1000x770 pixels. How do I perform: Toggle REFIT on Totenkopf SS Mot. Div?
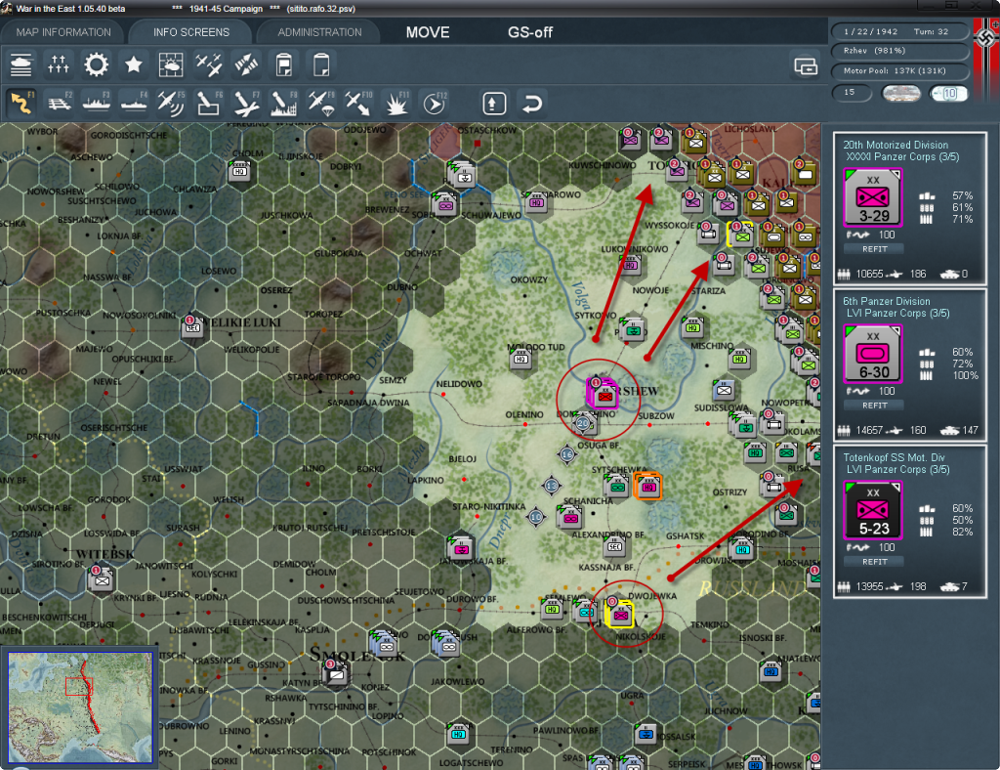874,562
